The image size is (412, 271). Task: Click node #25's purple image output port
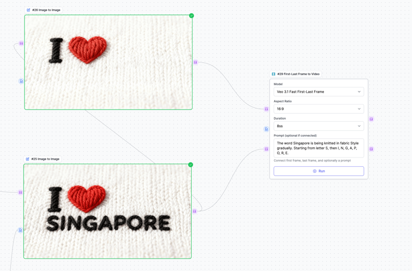pos(194,211)
